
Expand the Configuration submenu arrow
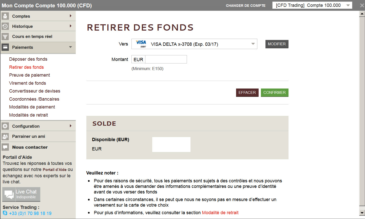71,126
